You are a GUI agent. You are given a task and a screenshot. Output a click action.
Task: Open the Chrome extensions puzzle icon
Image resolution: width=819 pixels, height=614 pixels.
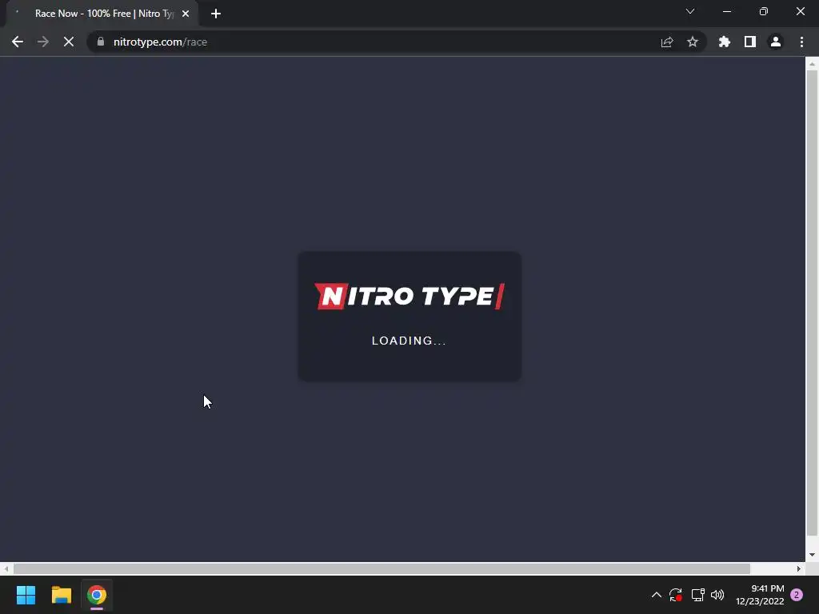pos(725,42)
